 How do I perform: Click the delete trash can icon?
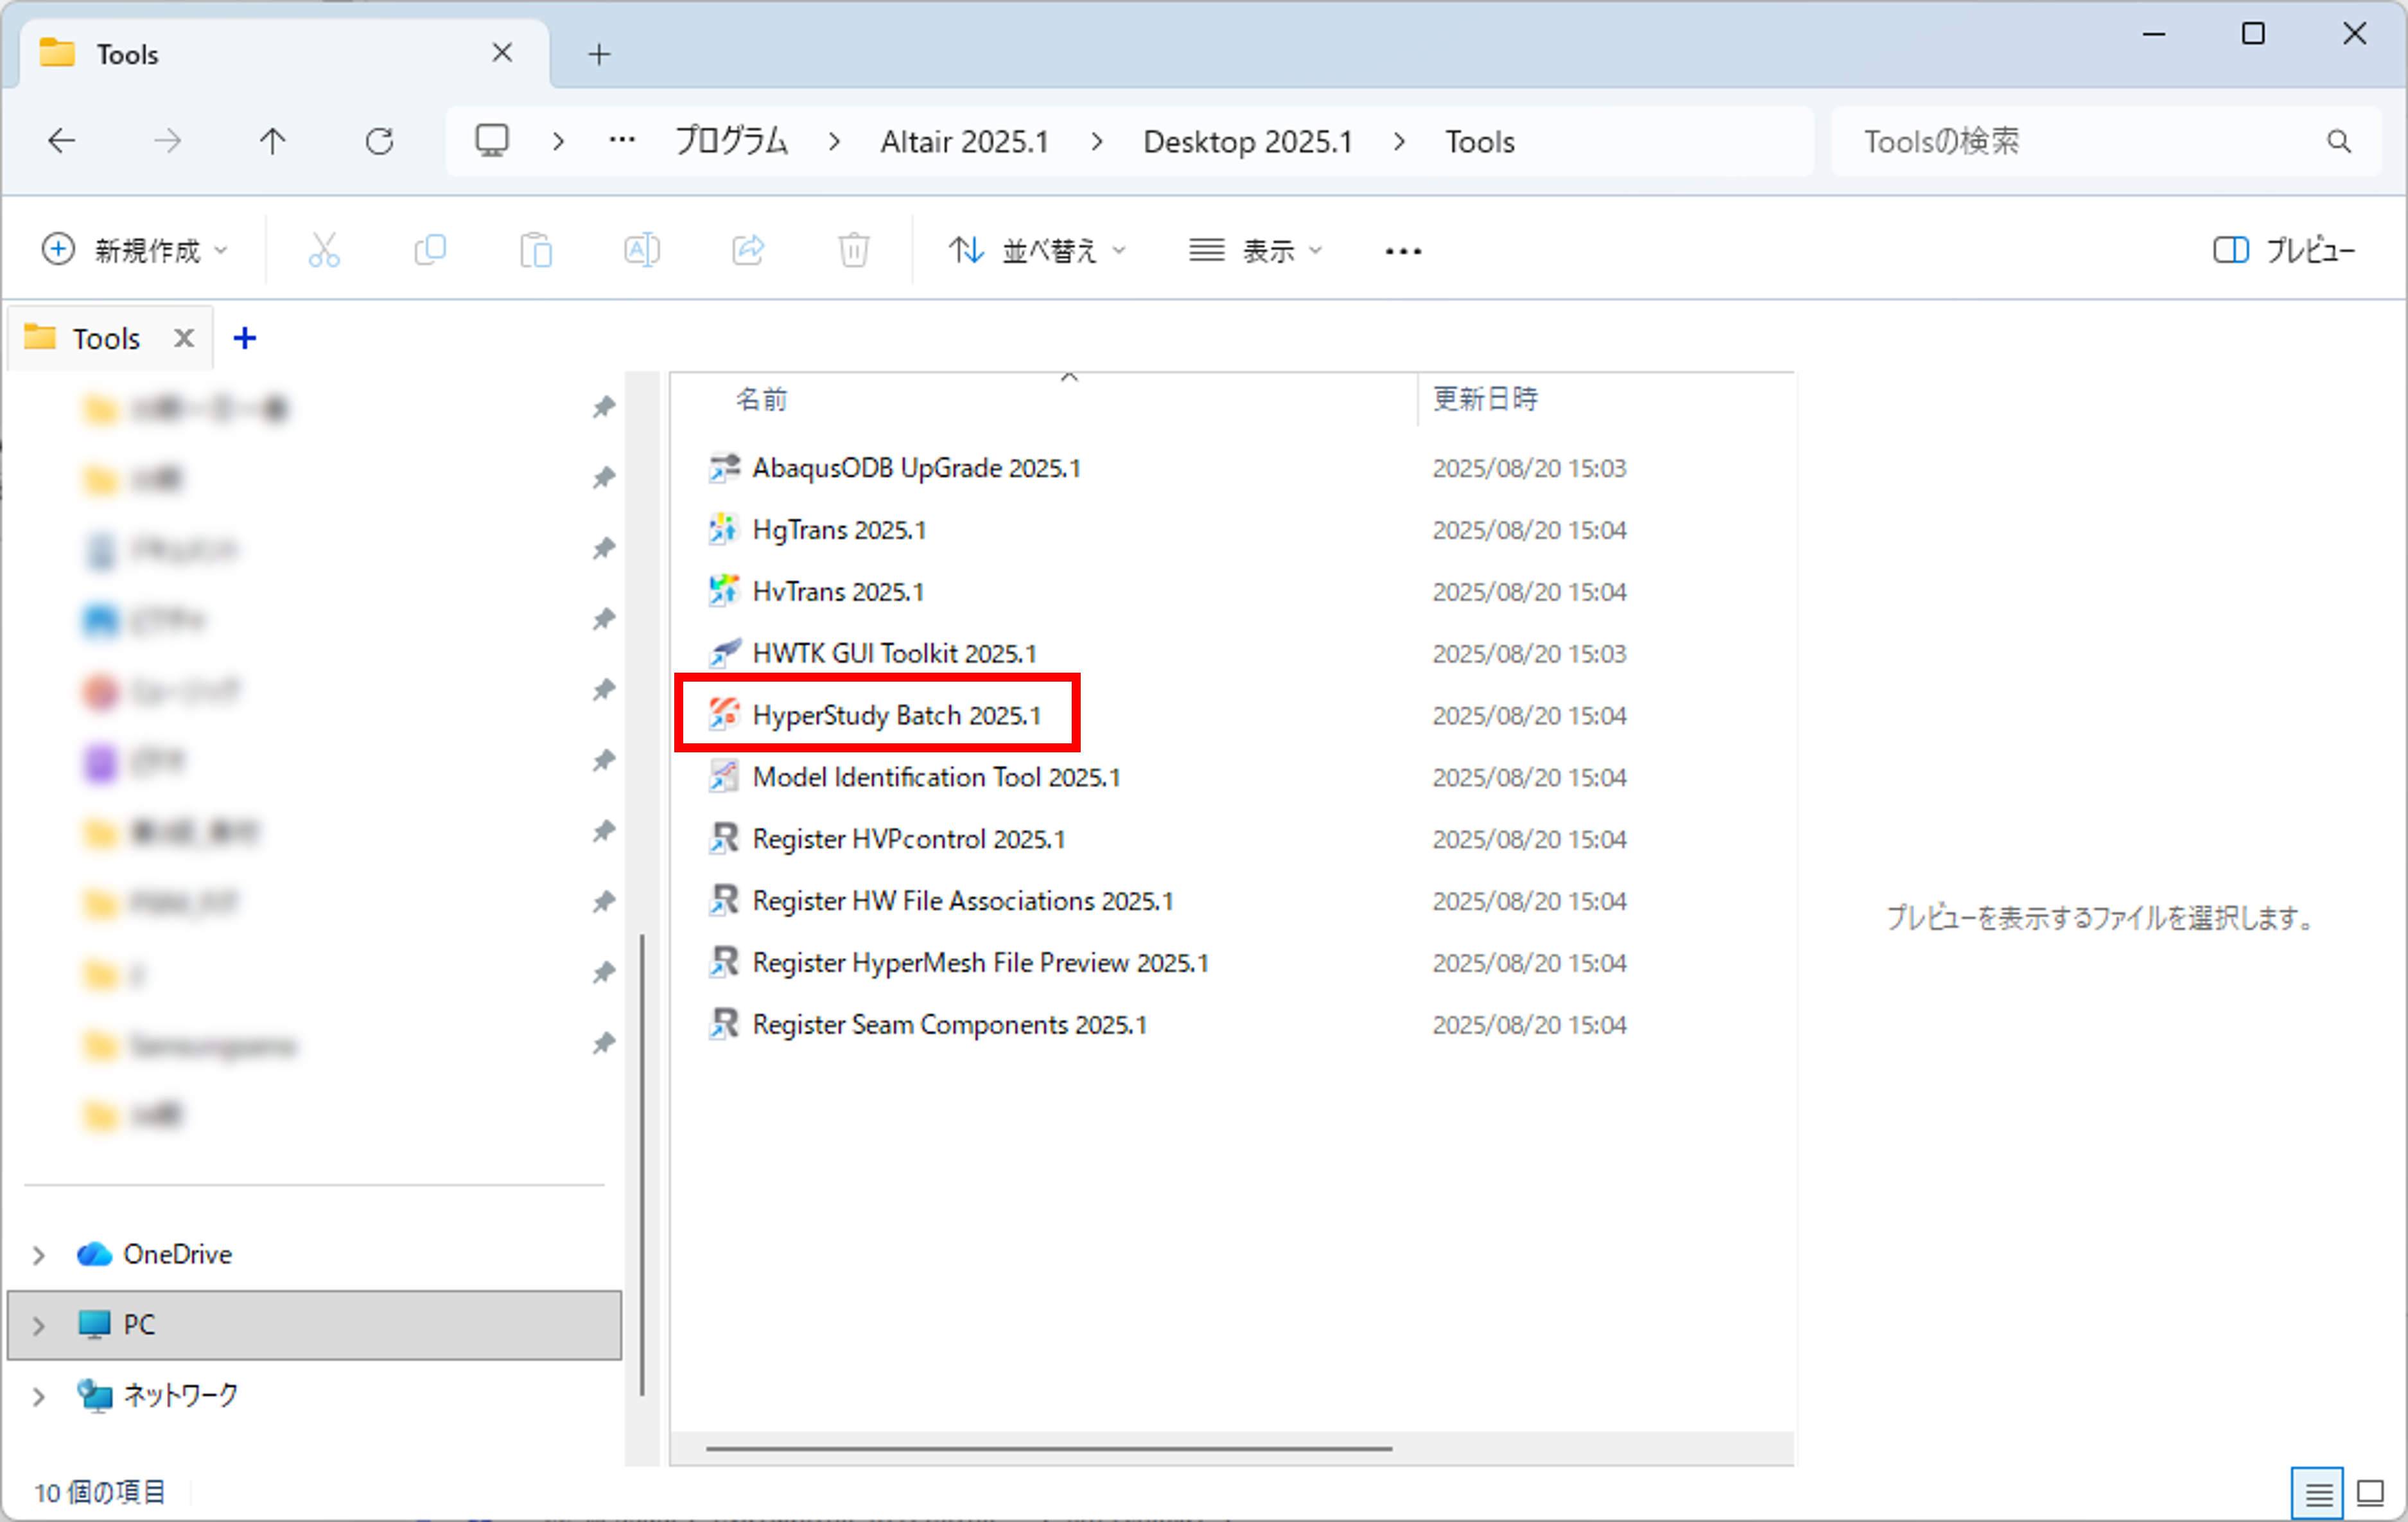pyautogui.click(x=853, y=250)
